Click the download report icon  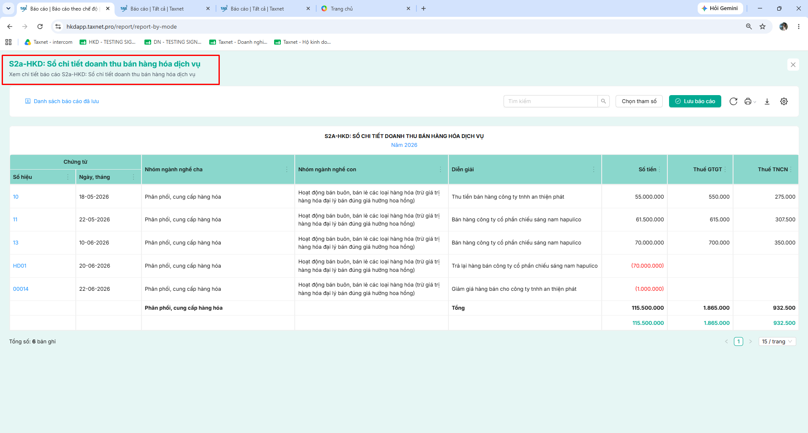767,101
